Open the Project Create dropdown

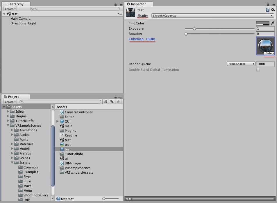point(10,102)
